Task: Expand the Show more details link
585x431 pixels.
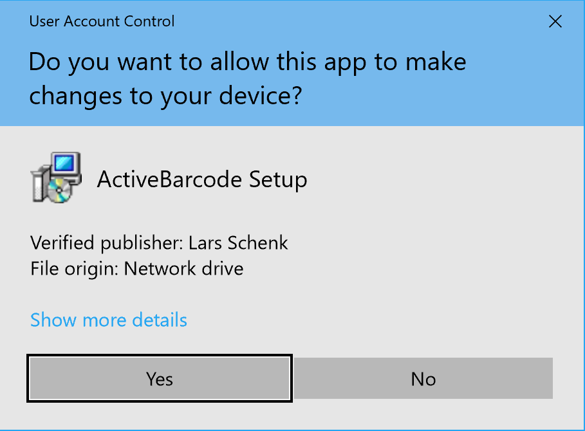Action: tap(109, 320)
